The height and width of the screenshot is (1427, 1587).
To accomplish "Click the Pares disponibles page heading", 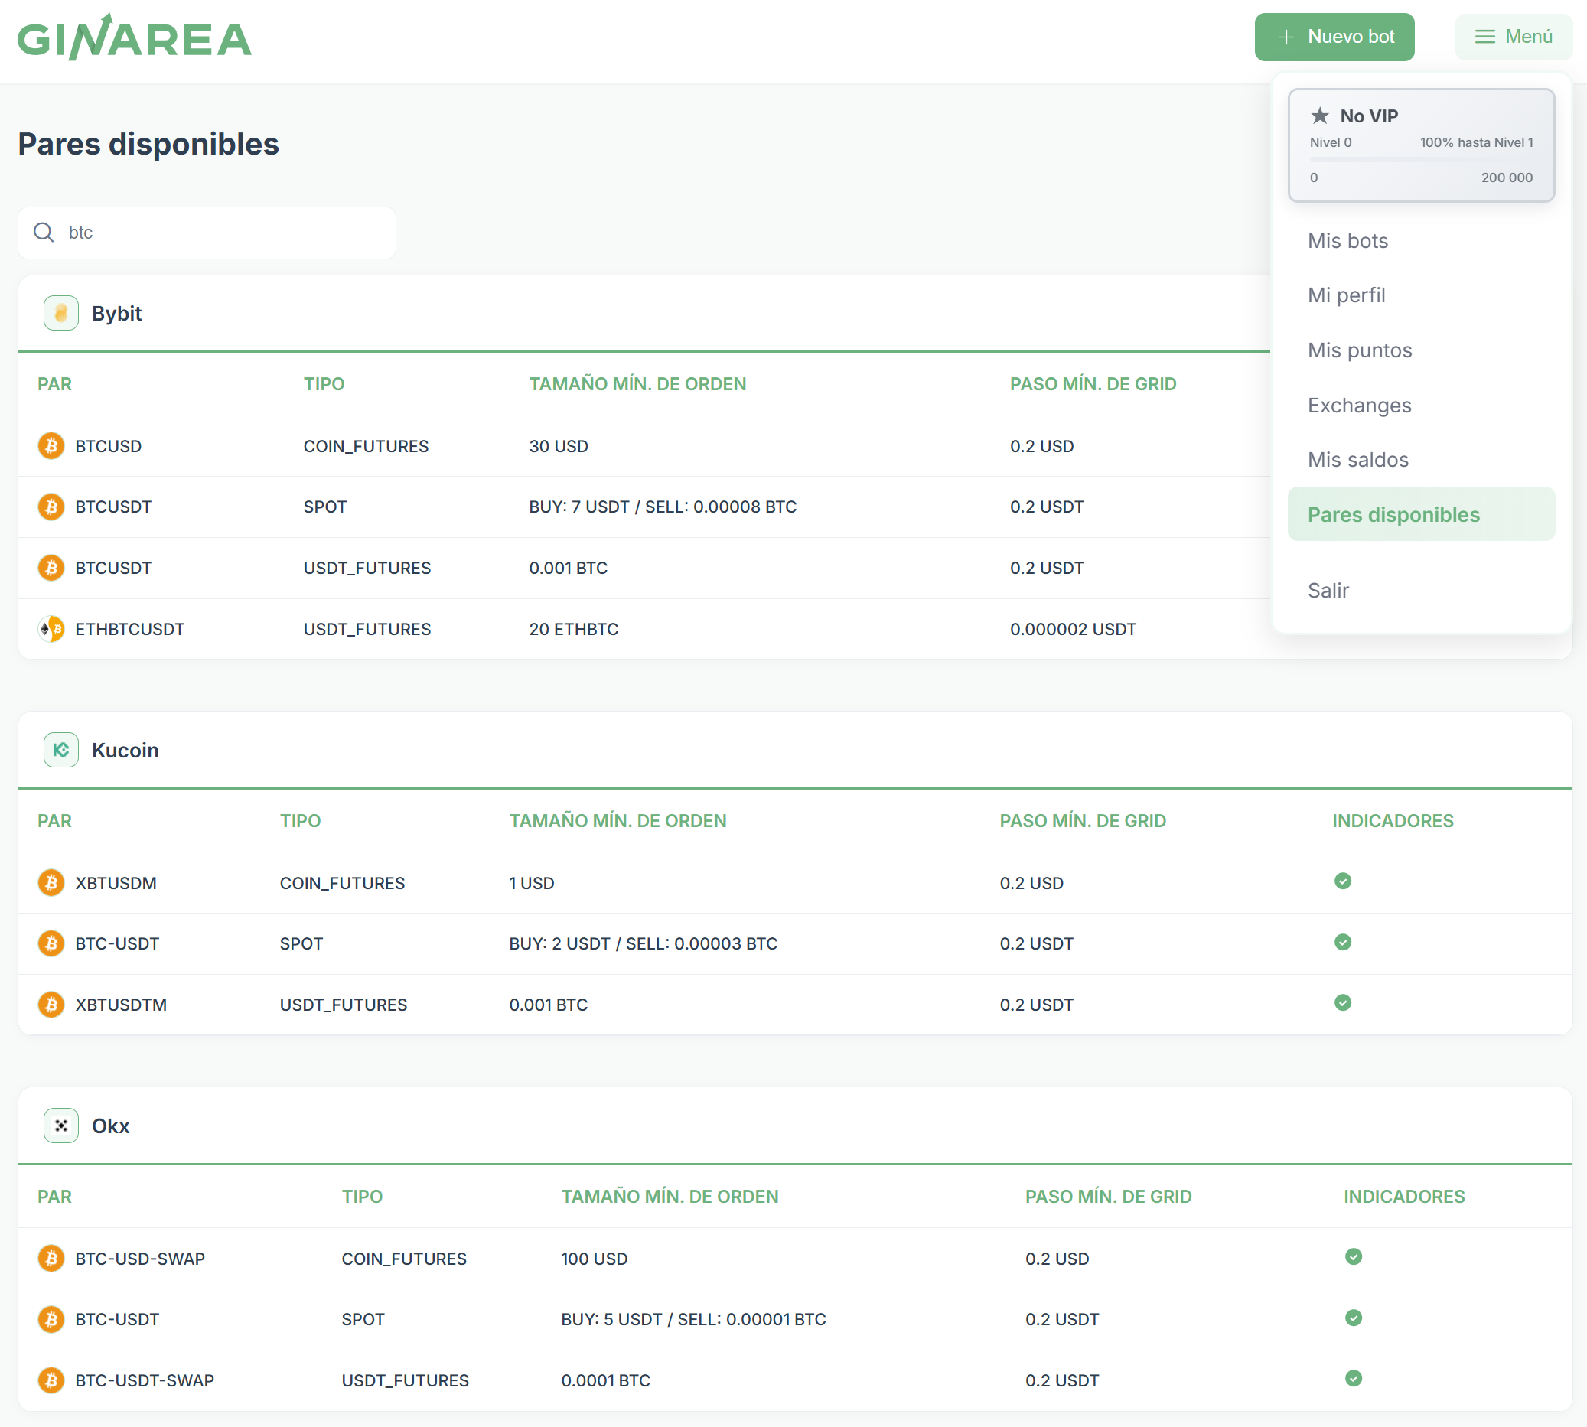I will point(148,145).
